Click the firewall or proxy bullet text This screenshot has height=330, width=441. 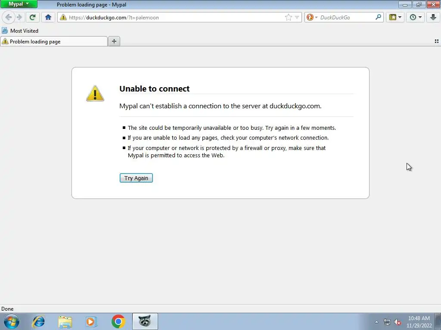pyautogui.click(x=227, y=152)
